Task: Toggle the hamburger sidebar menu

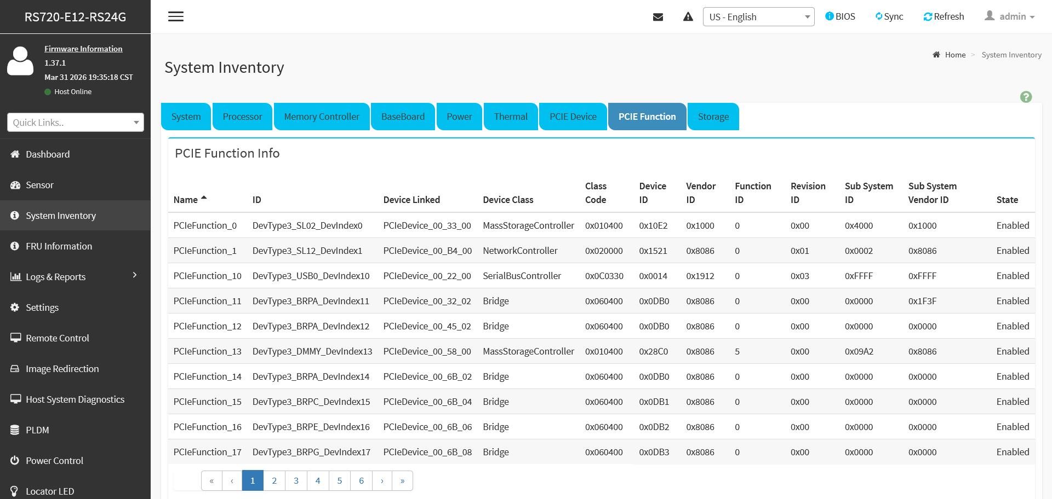Action: (176, 16)
